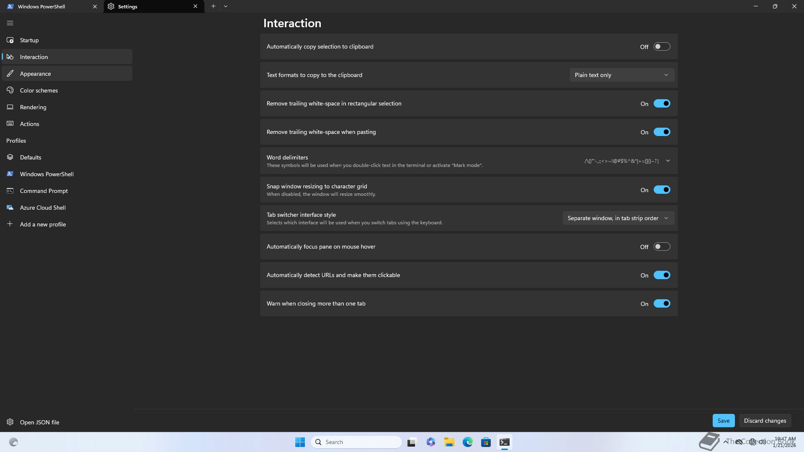Turn off warn when closing multiple tabs
This screenshot has height=452, width=804.
click(662, 303)
